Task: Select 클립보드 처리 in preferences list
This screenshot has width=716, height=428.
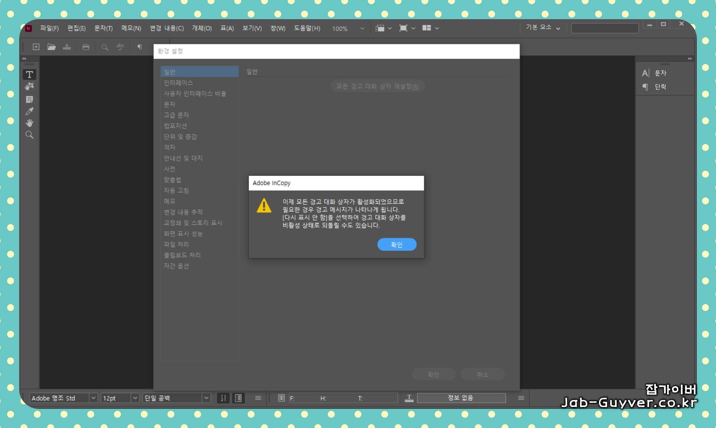Action: point(200,255)
